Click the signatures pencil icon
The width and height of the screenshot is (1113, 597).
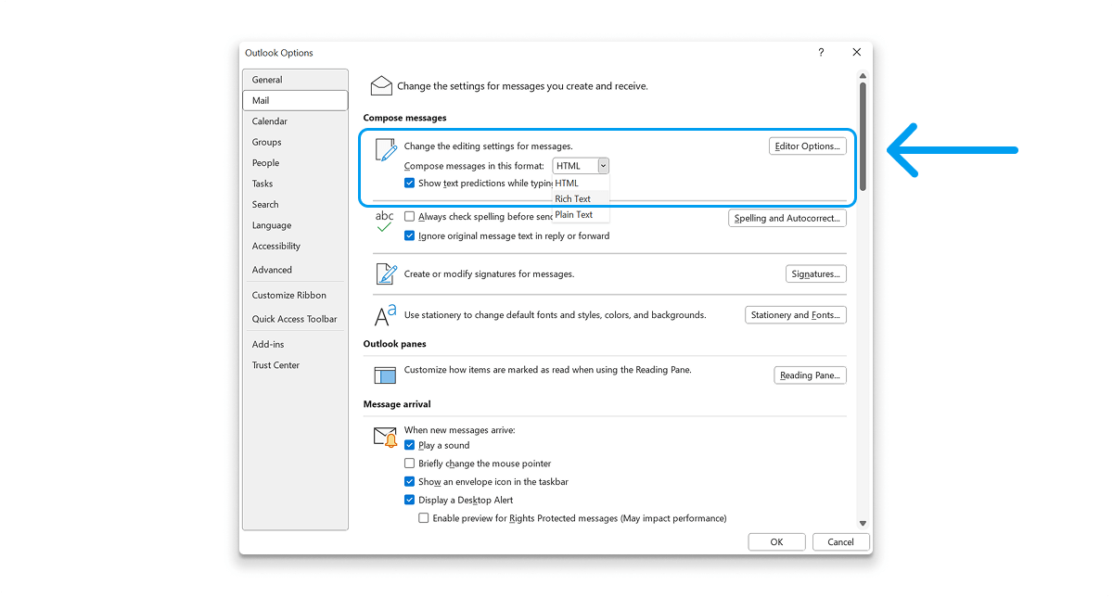coord(384,273)
